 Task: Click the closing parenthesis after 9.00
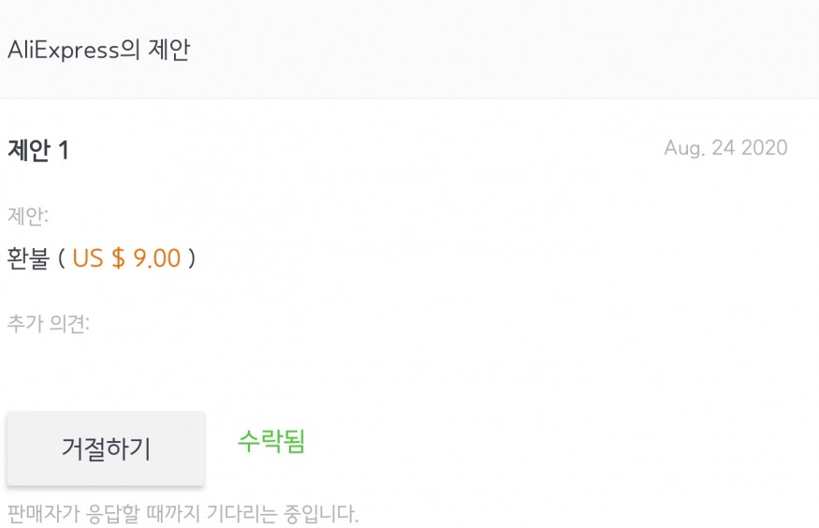[x=192, y=258]
